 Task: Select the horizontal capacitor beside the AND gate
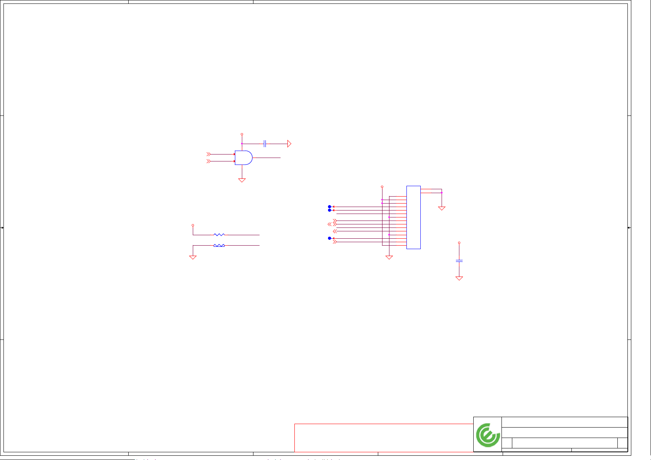click(265, 144)
